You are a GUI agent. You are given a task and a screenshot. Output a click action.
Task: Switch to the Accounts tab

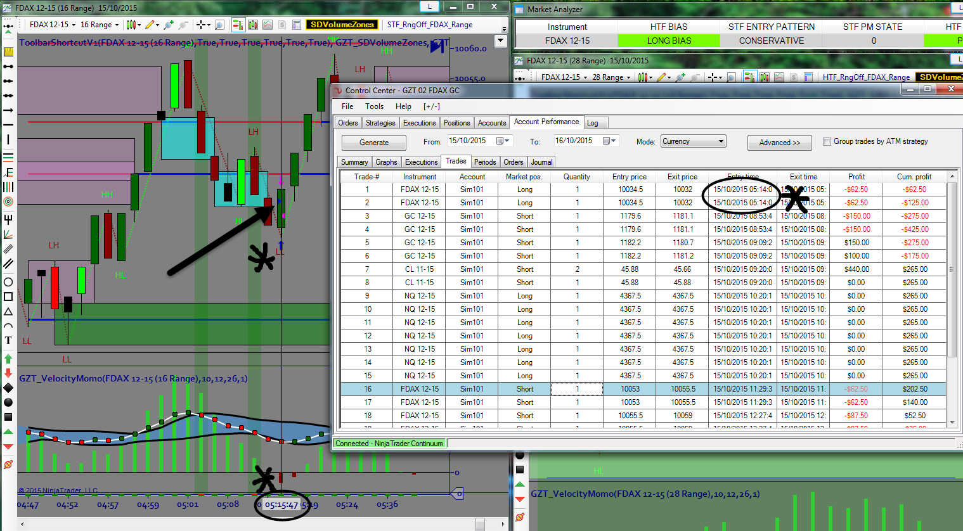pyautogui.click(x=492, y=123)
